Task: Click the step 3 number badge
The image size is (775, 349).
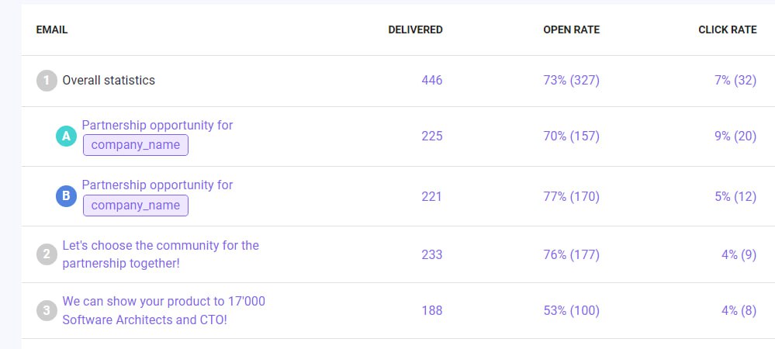Action: [47, 311]
